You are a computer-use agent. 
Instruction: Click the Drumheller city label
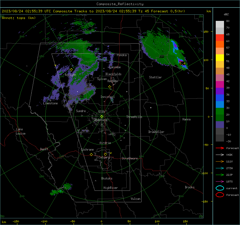[156, 132]
